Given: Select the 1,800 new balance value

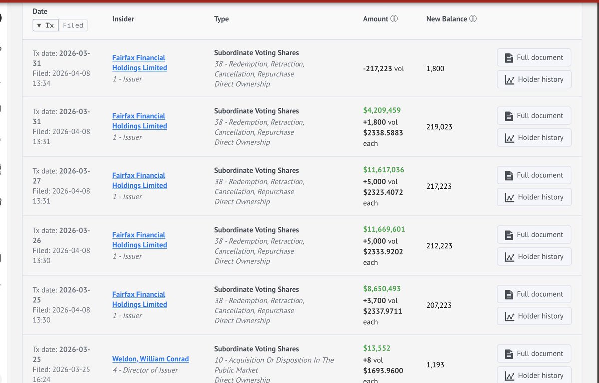Looking at the screenshot, I should (435, 69).
